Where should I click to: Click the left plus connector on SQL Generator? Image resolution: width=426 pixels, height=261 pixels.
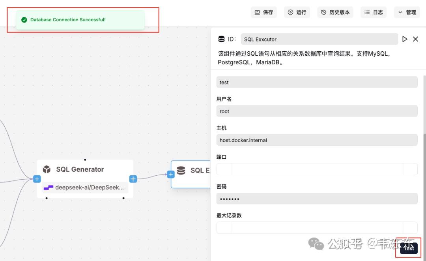(37, 178)
